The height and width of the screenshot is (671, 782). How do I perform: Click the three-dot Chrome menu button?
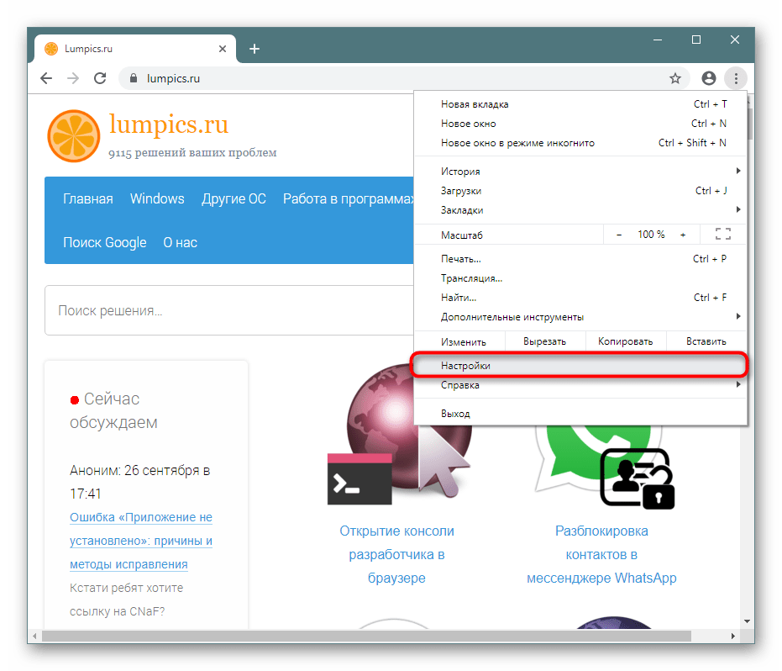(736, 78)
